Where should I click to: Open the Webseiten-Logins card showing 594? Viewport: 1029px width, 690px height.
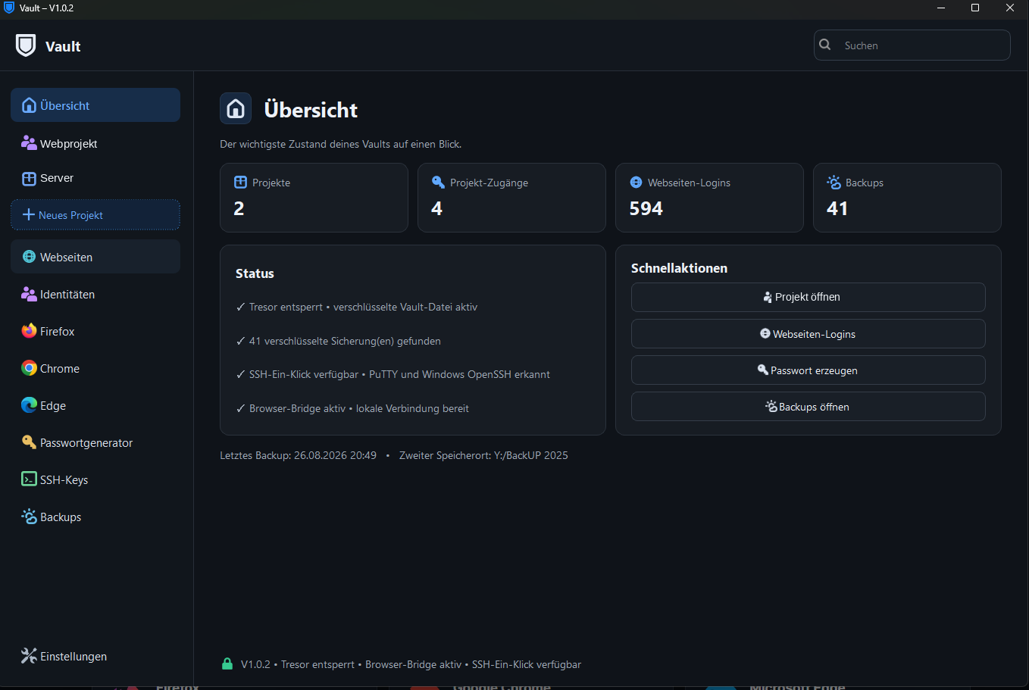point(709,198)
